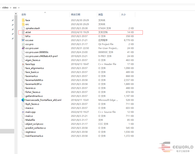Viewport: 195px width, 154px height.
Task: Click the sort arrow above the name column
Action: coord(45,12)
